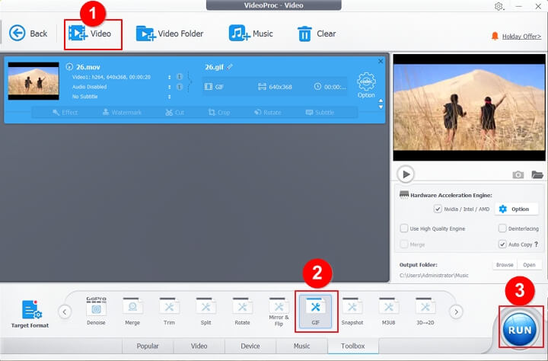
Task: Select the Trim toolbox item
Action: (x=169, y=311)
